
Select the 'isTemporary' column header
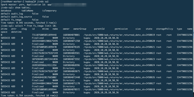pyautogui.click(x=49, y=11)
